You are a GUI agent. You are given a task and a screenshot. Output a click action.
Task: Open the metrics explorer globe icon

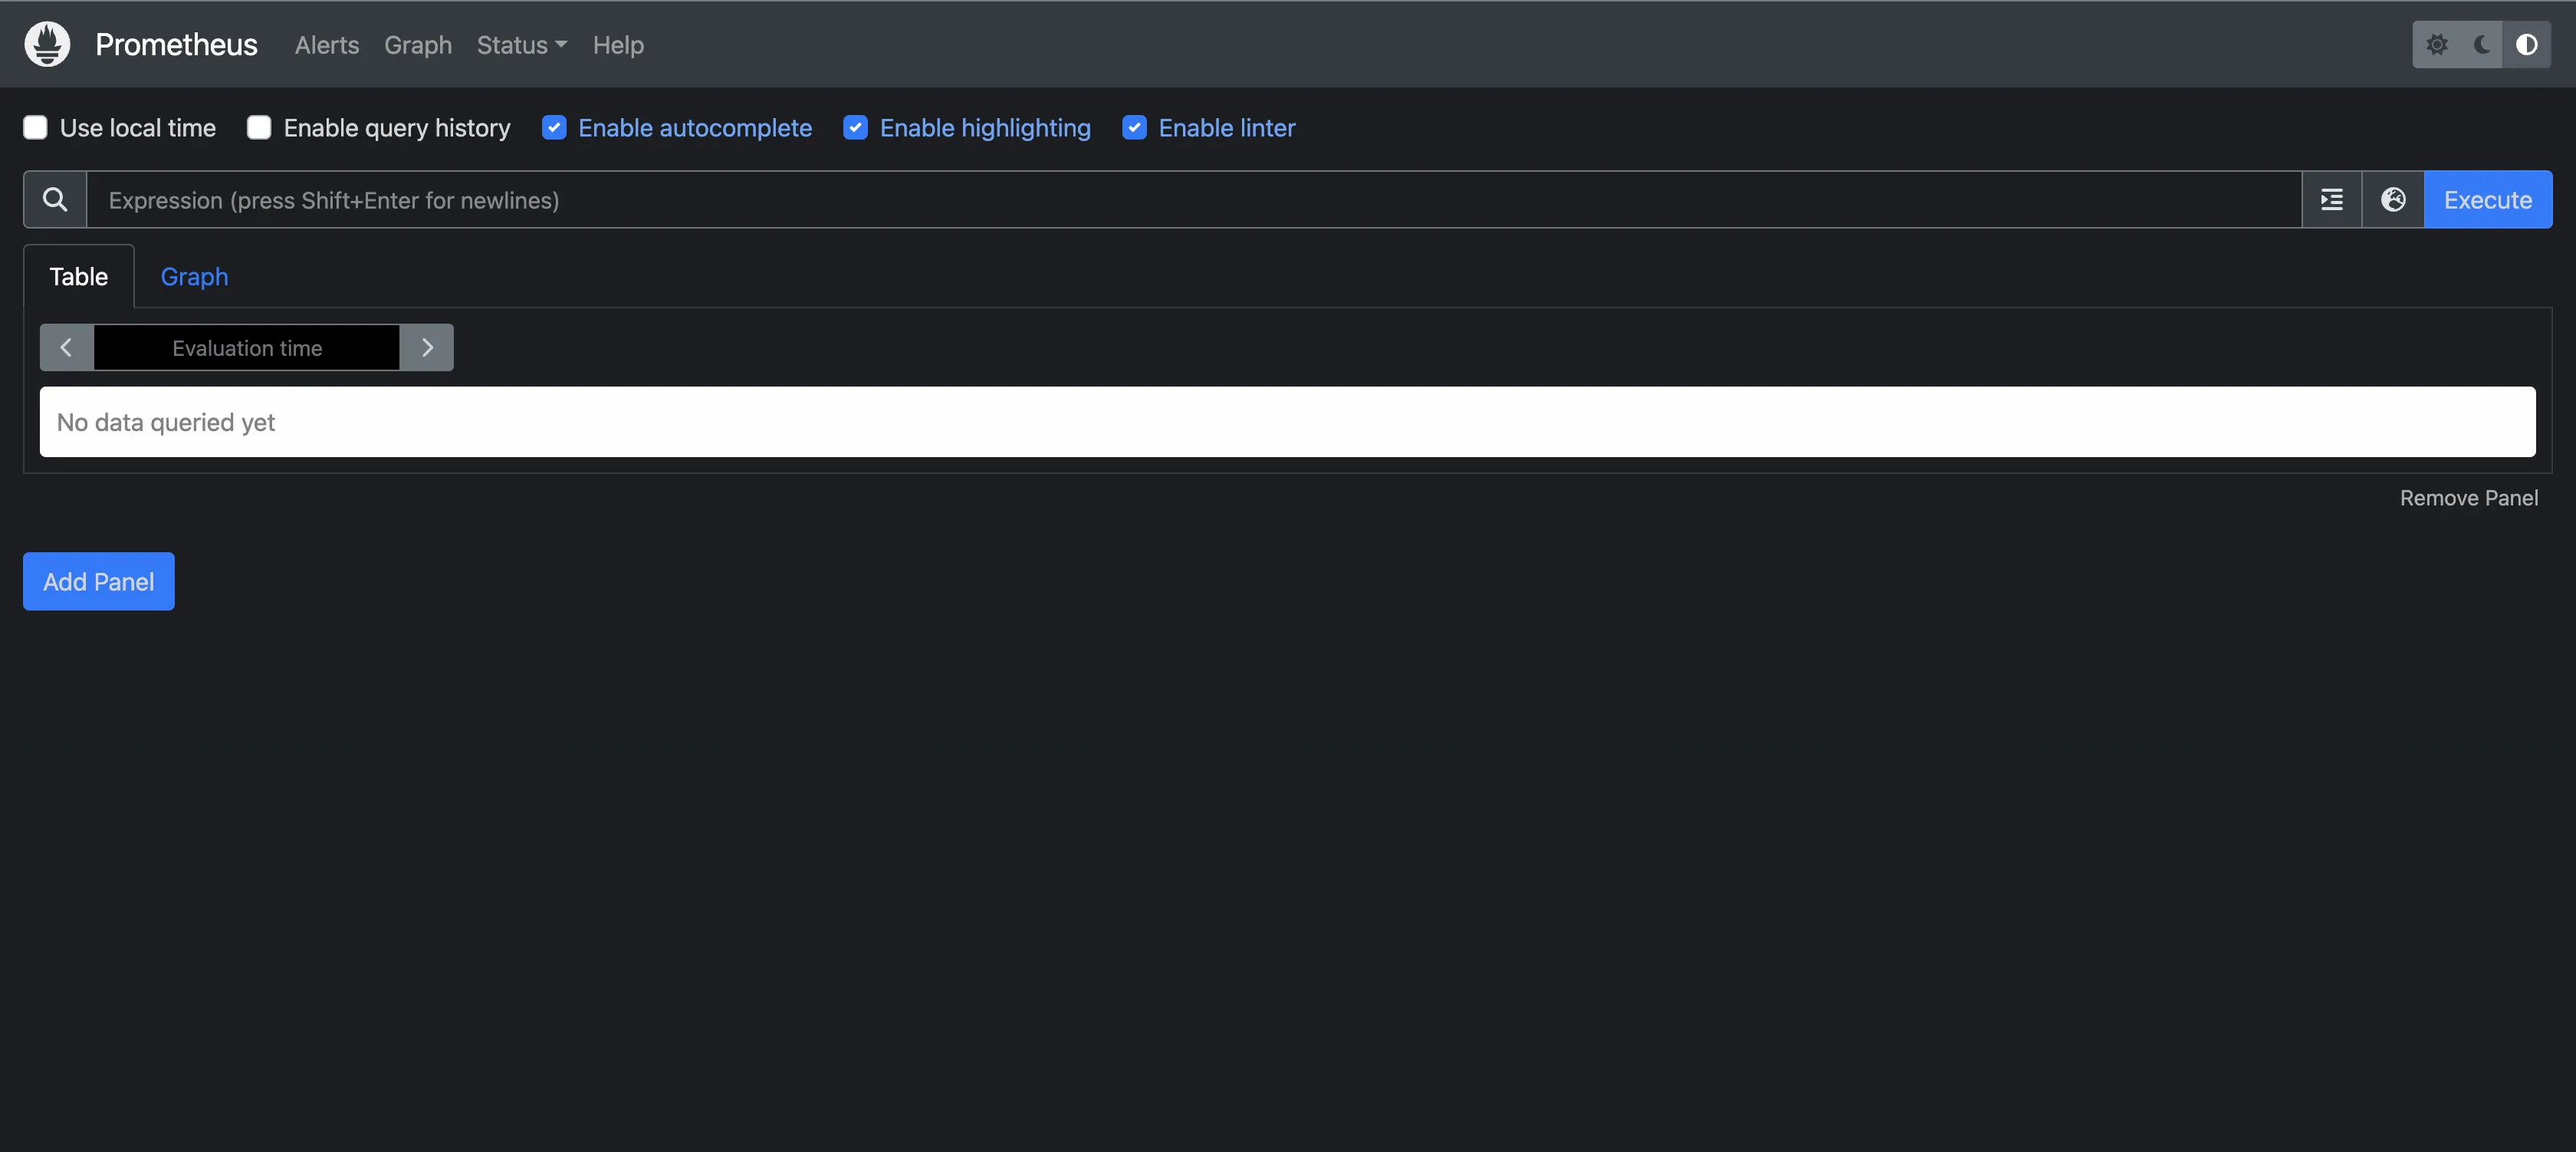point(2393,200)
